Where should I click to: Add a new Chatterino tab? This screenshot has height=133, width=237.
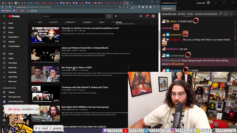(178, 8)
